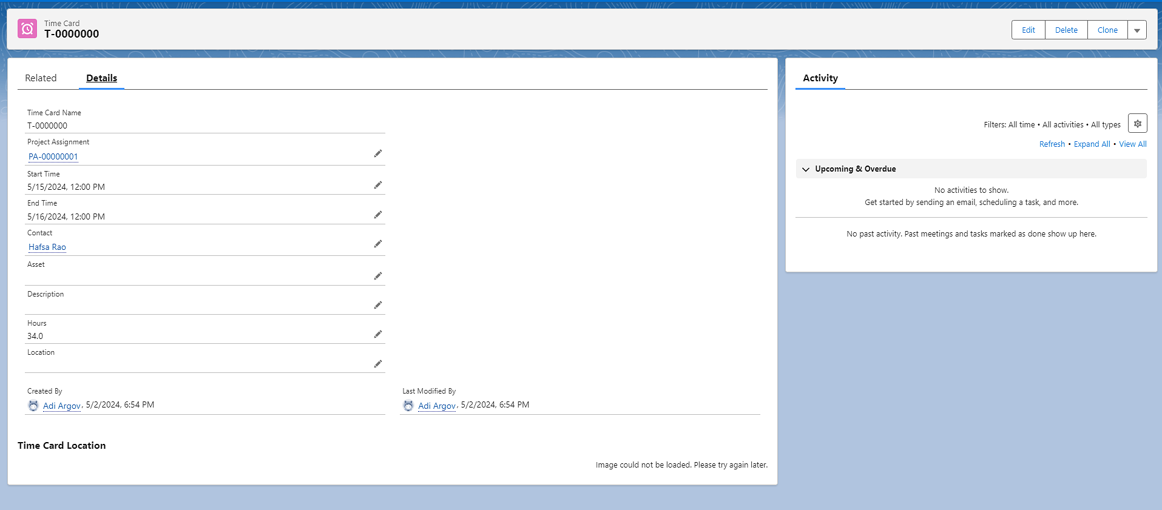Edit End Time with pencil icon
The width and height of the screenshot is (1162, 510).
(377, 215)
